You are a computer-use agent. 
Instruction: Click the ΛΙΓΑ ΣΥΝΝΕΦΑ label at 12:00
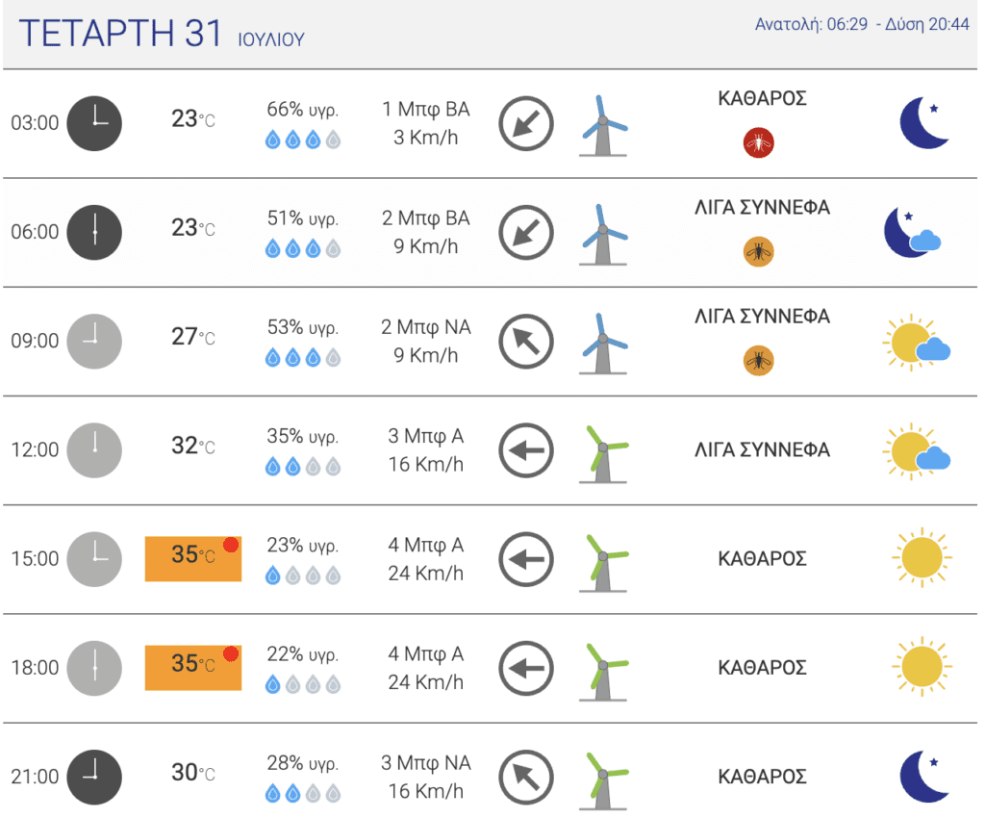[762, 449]
